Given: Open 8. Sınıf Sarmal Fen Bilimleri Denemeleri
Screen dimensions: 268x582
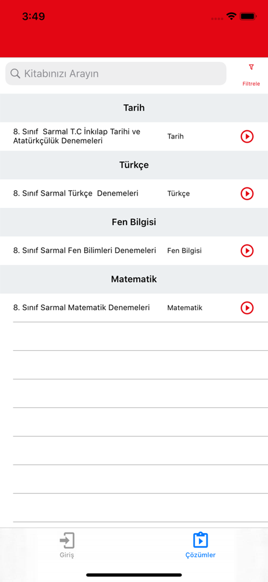Looking at the screenshot, I should [134, 251].
